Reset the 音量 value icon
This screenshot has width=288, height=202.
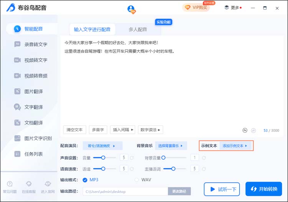pyautogui.click(x=132, y=158)
